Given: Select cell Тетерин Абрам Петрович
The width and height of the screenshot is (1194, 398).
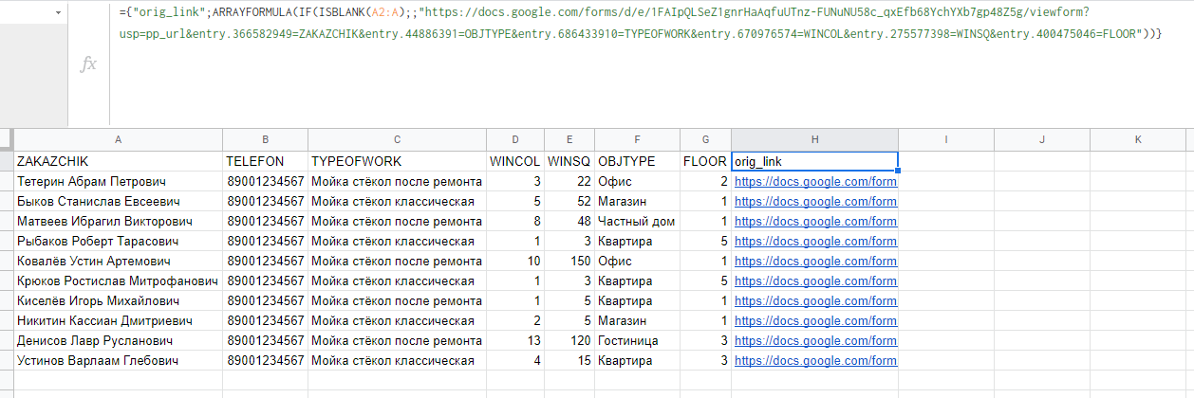Looking at the screenshot, I should coord(118,181).
